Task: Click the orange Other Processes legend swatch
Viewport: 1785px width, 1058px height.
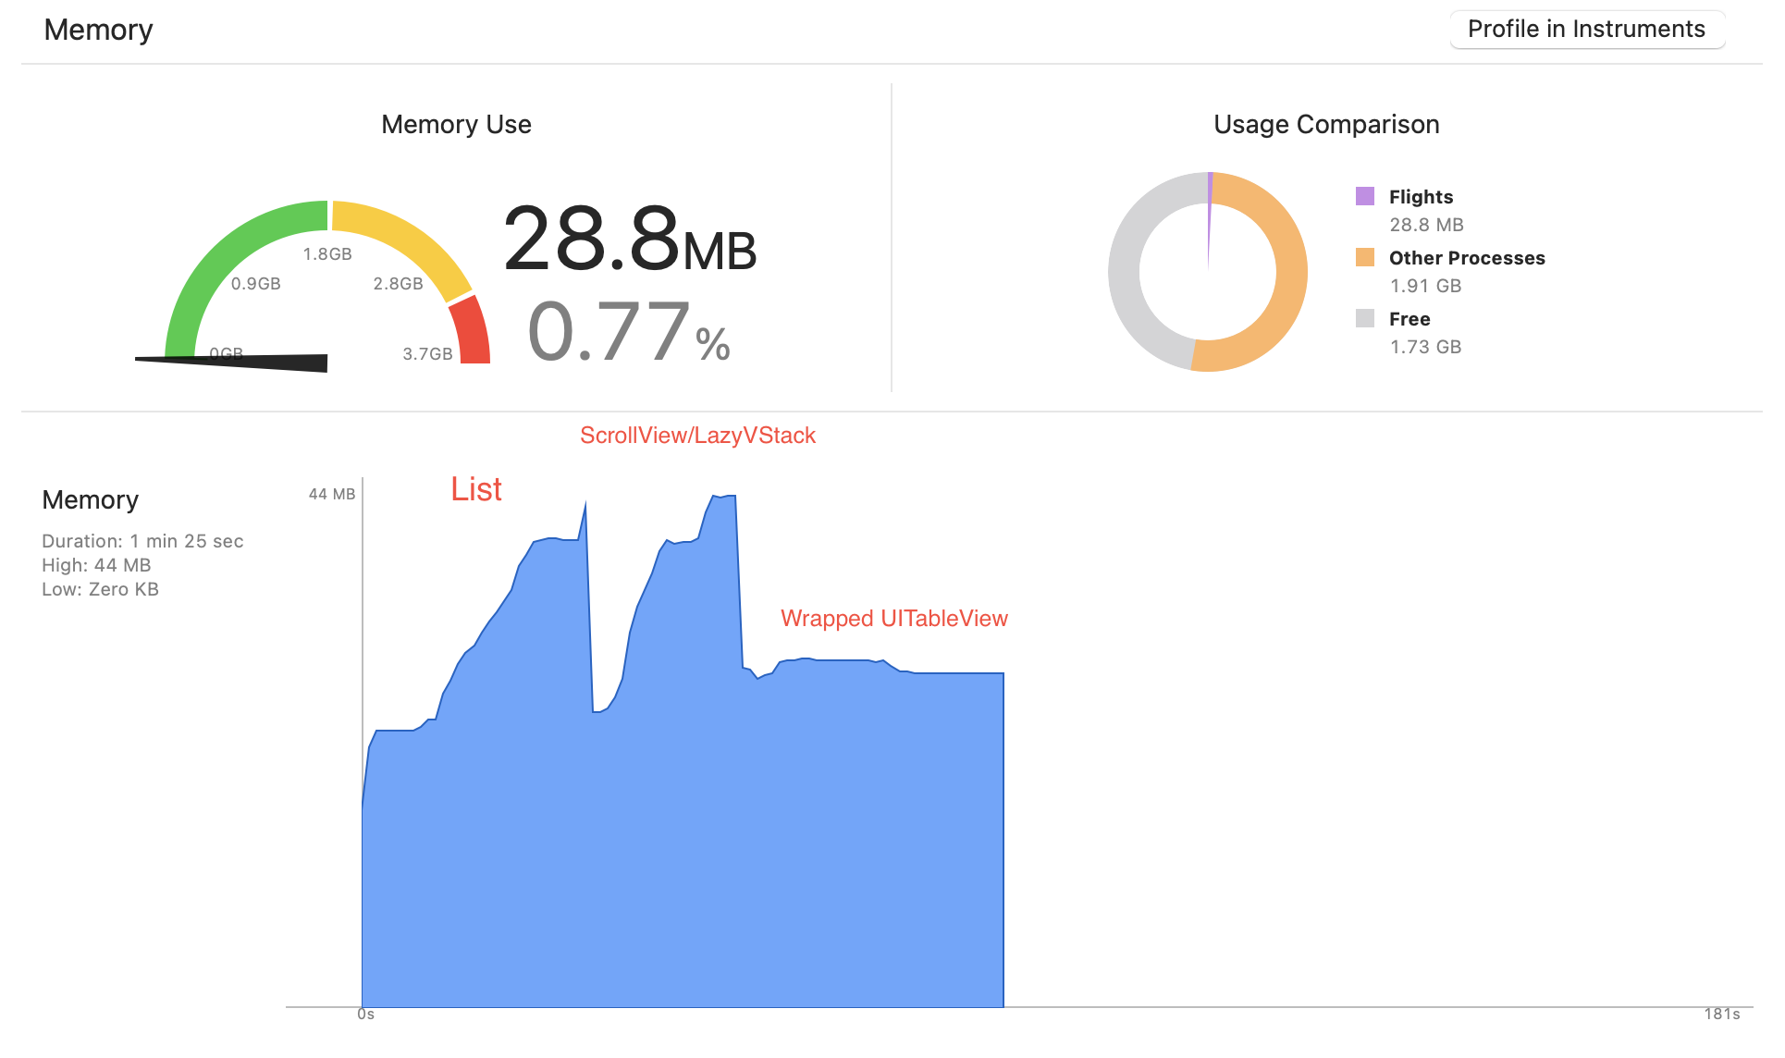Action: (1365, 257)
